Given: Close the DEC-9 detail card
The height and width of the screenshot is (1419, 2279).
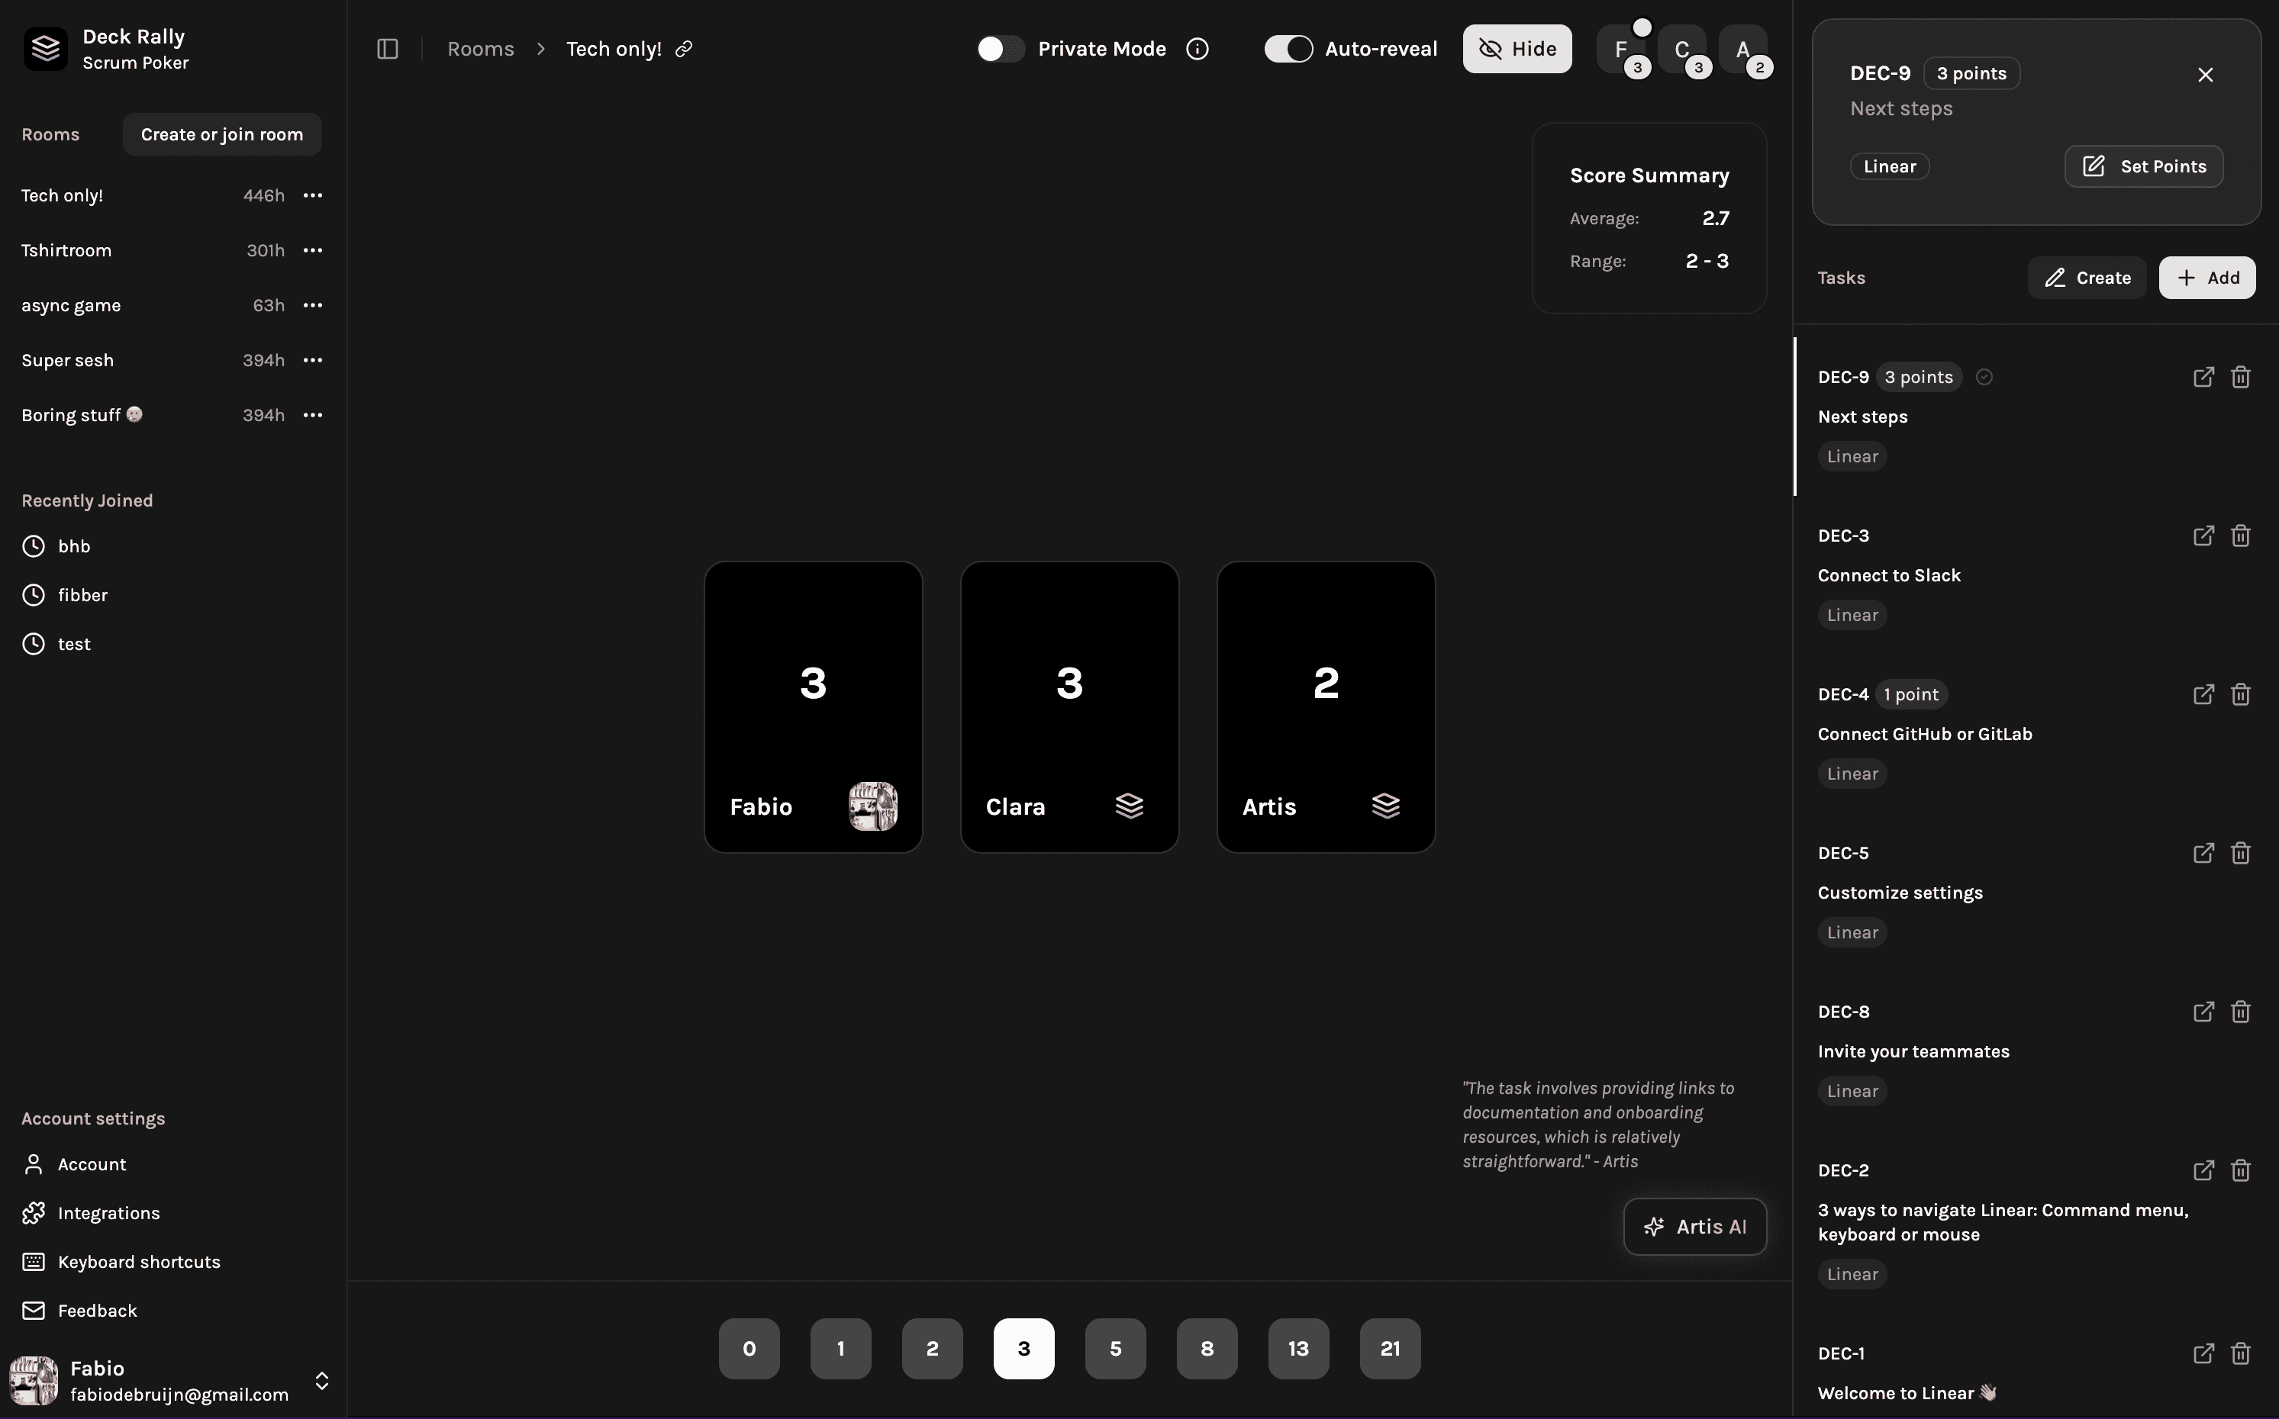Looking at the screenshot, I should tap(2206, 75).
